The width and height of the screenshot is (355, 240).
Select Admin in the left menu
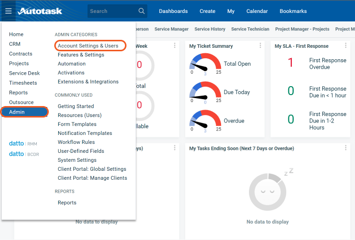[x=17, y=112]
